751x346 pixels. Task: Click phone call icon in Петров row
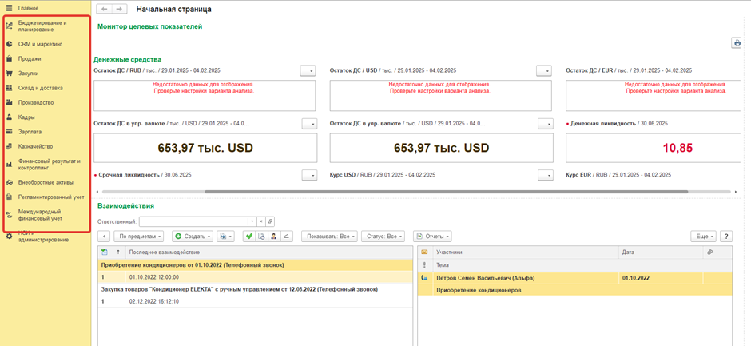[x=424, y=277]
